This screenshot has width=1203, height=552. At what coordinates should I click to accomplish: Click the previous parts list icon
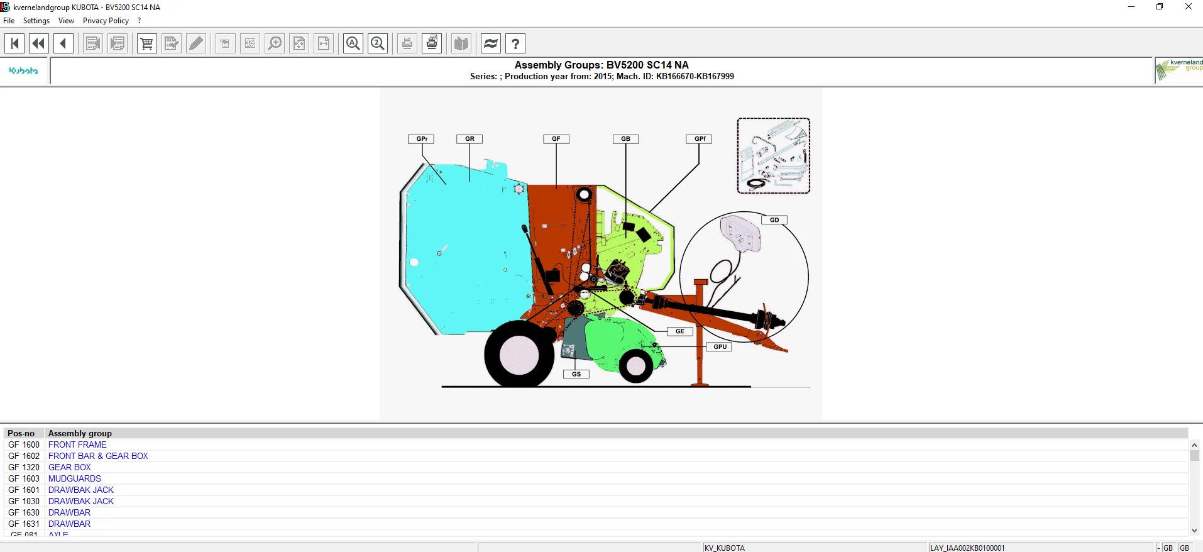pos(93,43)
